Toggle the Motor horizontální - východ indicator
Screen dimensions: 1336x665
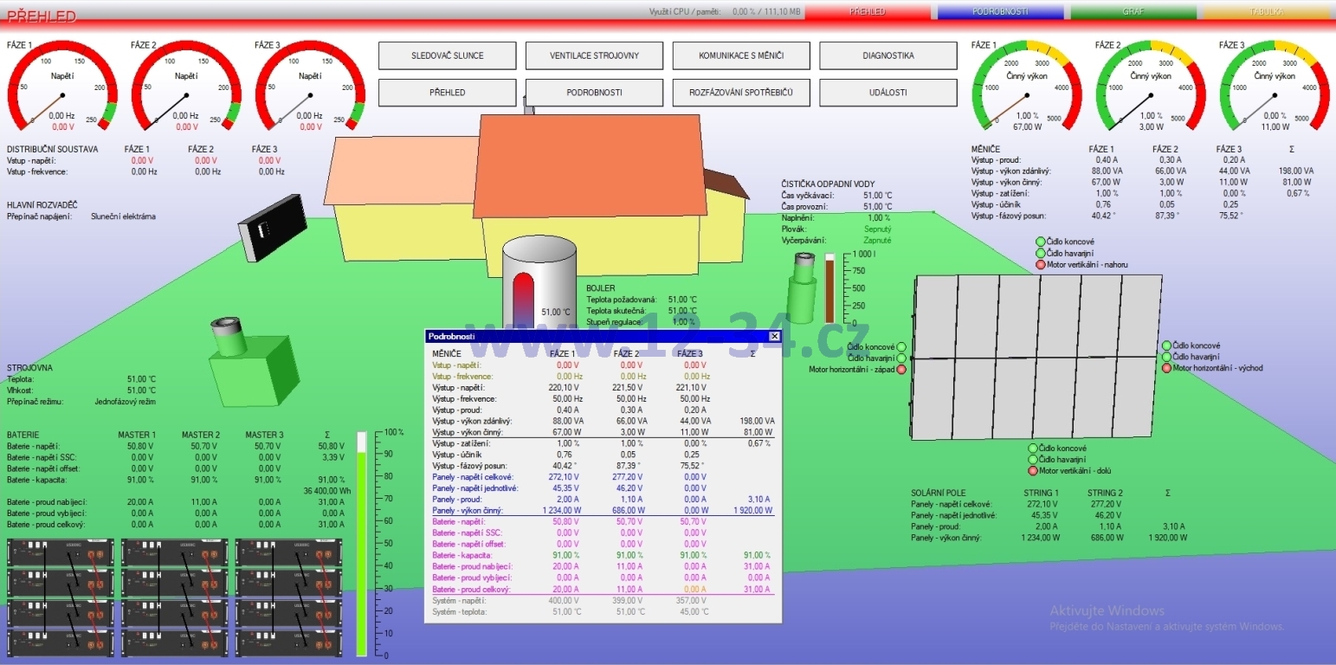coord(1167,368)
